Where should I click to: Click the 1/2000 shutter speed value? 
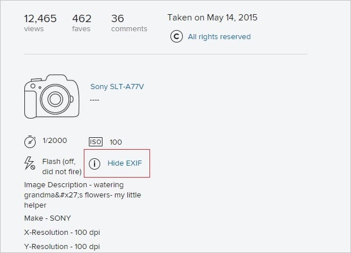point(54,141)
